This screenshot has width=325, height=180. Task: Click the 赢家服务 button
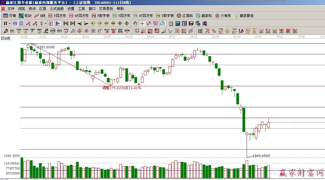pos(244,16)
